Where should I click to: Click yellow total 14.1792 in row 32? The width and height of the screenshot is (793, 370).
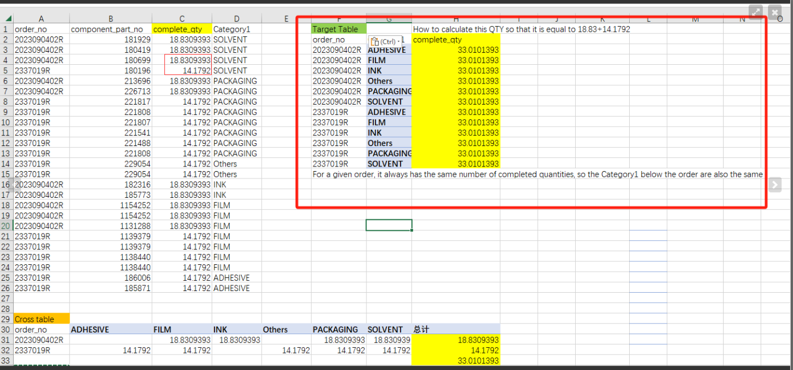click(456, 350)
